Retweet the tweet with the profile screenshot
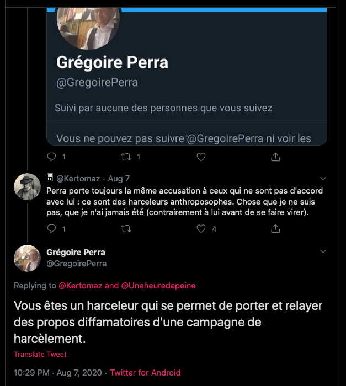Screen dimensions: 346x386 click(x=126, y=157)
